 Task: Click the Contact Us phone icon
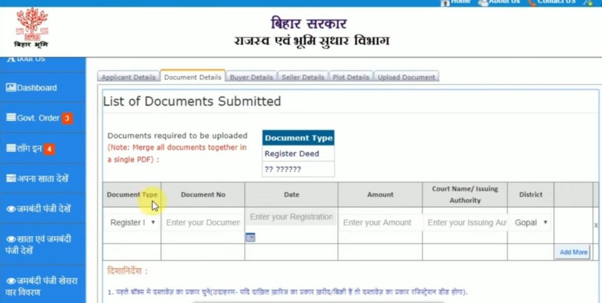[x=531, y=2]
